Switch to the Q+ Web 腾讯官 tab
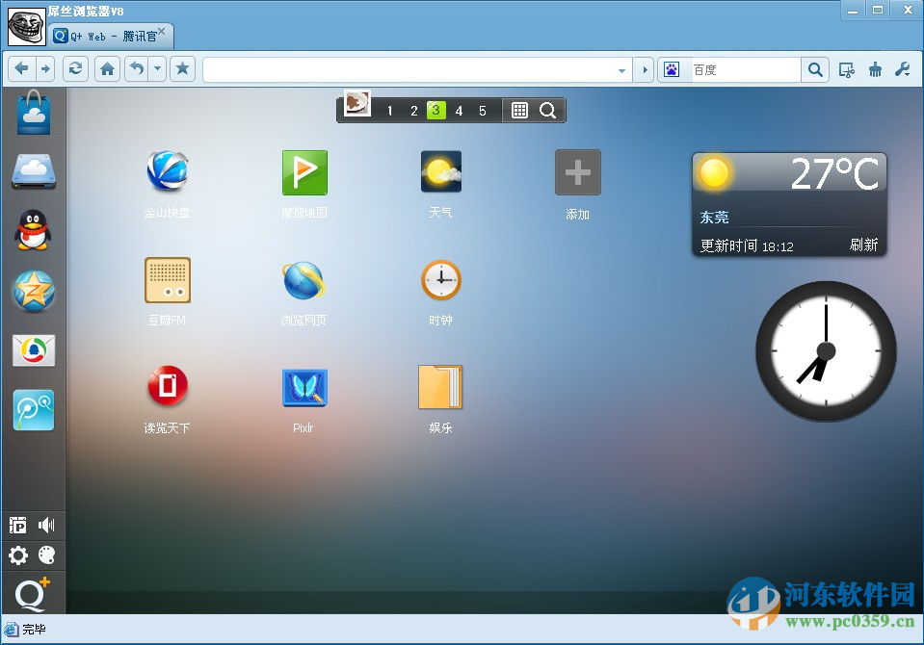This screenshot has height=645, width=924. [106, 34]
